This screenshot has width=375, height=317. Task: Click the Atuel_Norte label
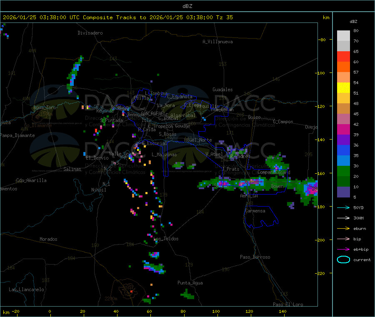coord(198,140)
